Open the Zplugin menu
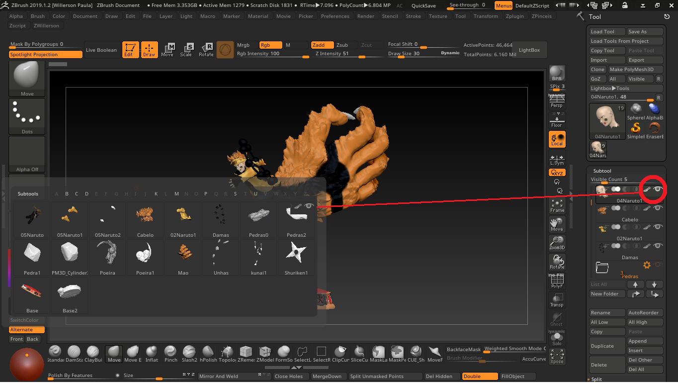The width and height of the screenshot is (678, 383). click(x=514, y=16)
